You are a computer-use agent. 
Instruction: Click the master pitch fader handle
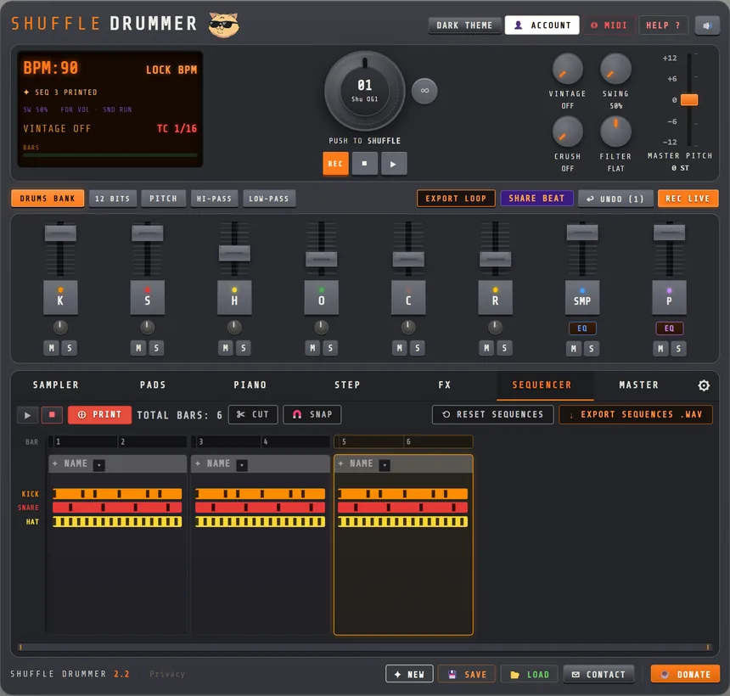689,99
